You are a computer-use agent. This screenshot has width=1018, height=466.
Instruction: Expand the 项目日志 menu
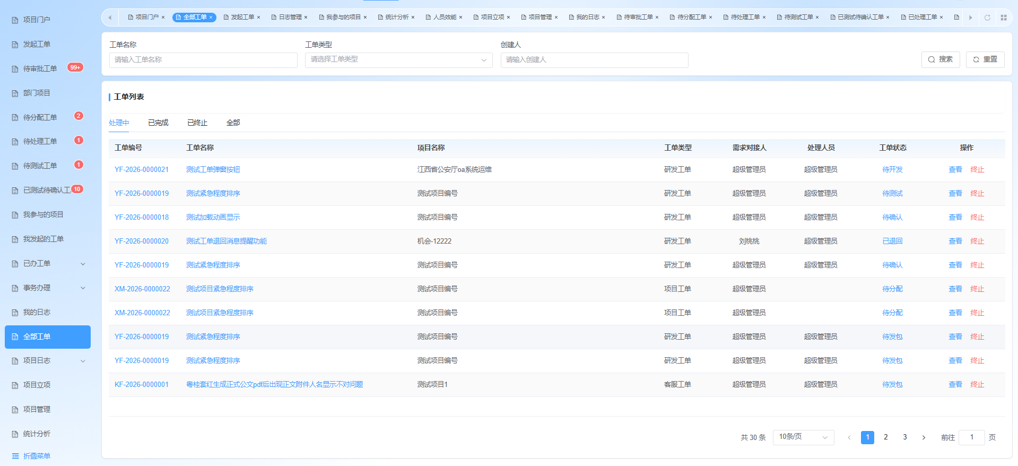(x=83, y=361)
